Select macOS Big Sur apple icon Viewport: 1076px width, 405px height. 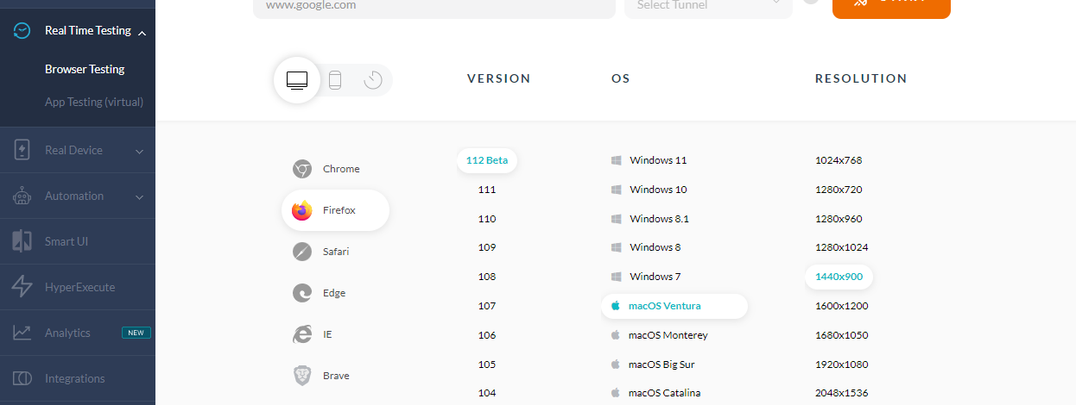click(616, 364)
